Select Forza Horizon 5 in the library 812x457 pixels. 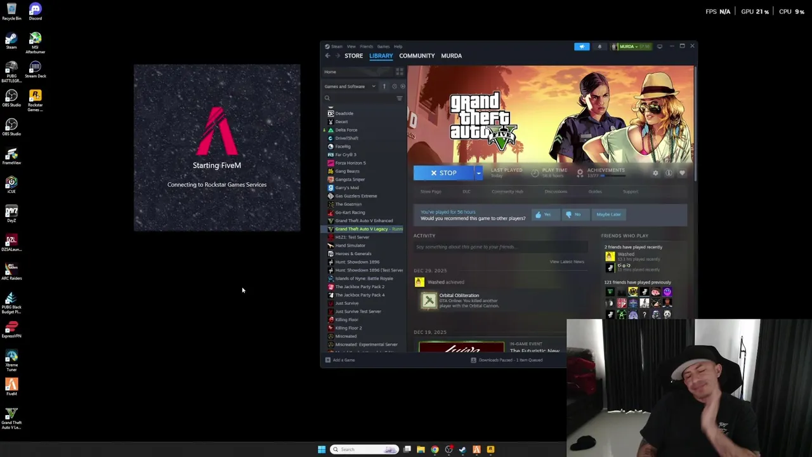coord(363,162)
